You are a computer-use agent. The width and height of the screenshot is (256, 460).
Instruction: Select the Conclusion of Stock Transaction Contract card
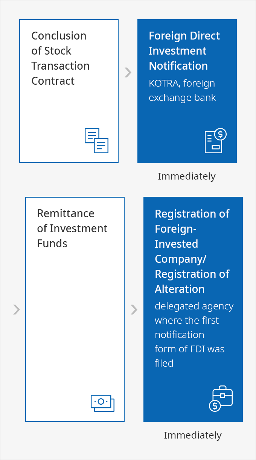(69, 91)
